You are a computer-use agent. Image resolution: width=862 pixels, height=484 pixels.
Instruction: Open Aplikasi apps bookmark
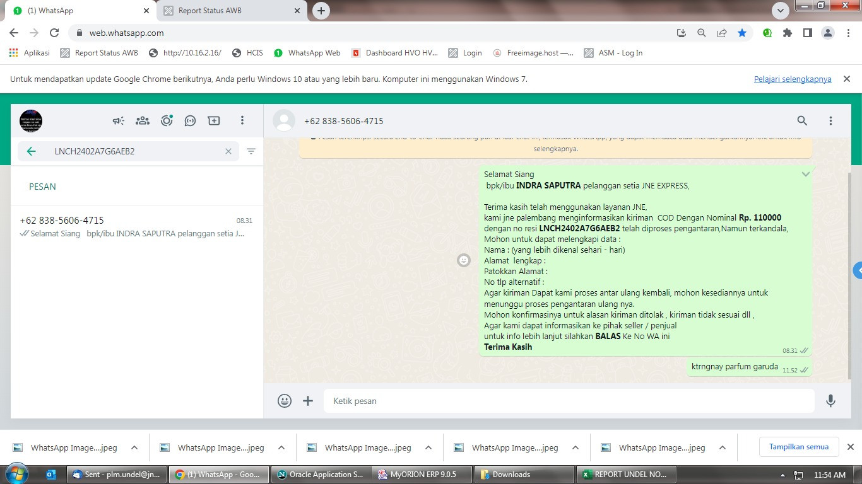point(30,53)
